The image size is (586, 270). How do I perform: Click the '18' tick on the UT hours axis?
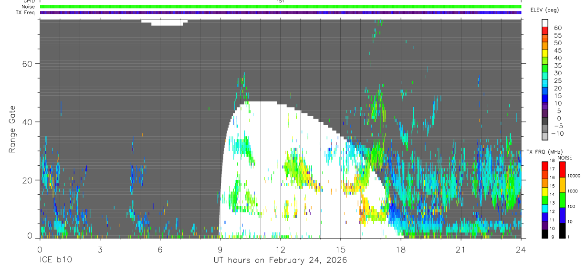[401, 250]
